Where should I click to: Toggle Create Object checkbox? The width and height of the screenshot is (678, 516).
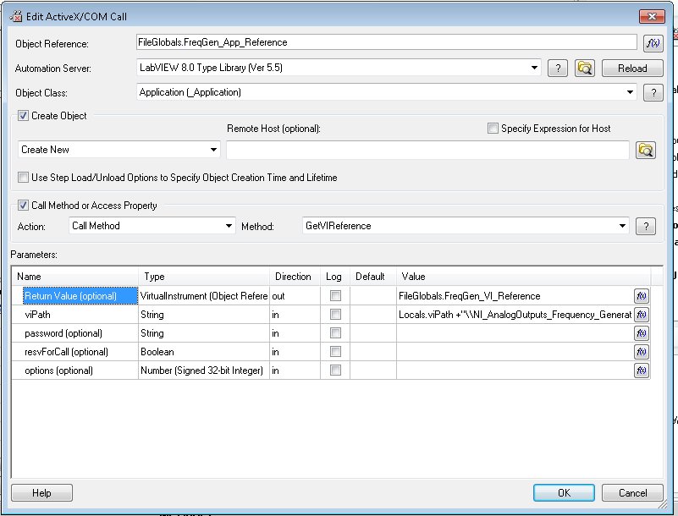click(x=24, y=116)
